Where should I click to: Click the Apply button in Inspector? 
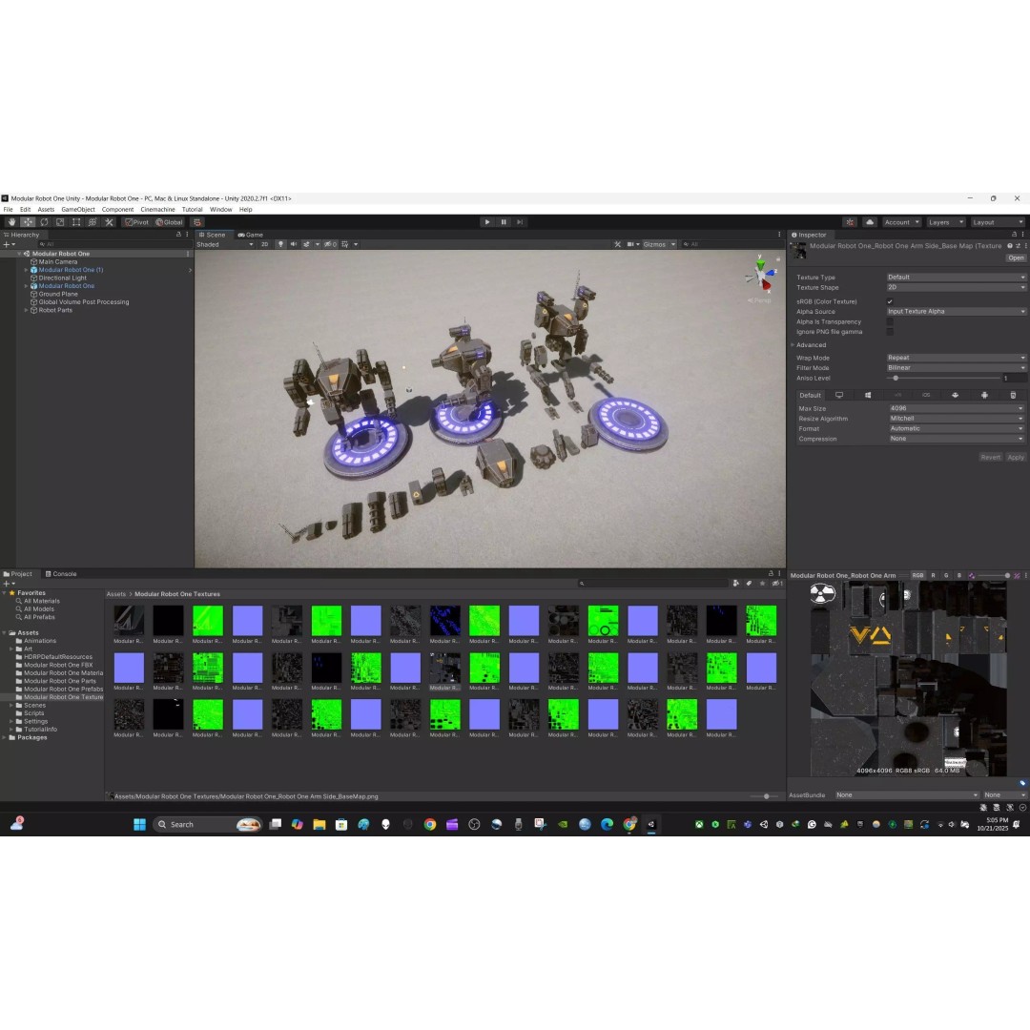point(1016,457)
